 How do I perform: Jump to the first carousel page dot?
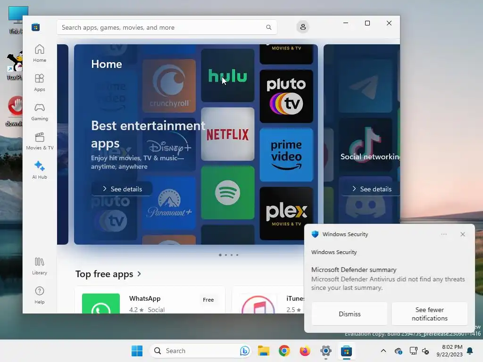[220, 255]
